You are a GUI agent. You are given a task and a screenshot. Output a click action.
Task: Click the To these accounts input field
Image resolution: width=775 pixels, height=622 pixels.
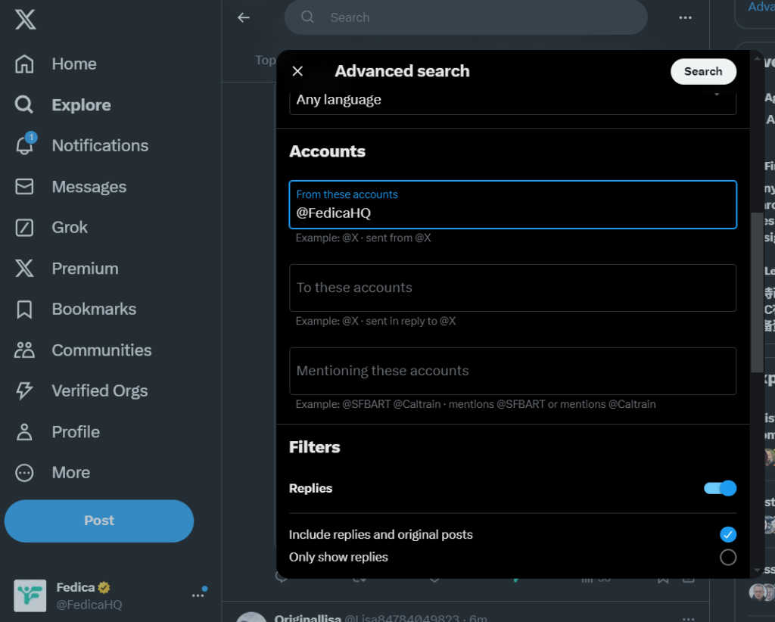[x=512, y=288]
